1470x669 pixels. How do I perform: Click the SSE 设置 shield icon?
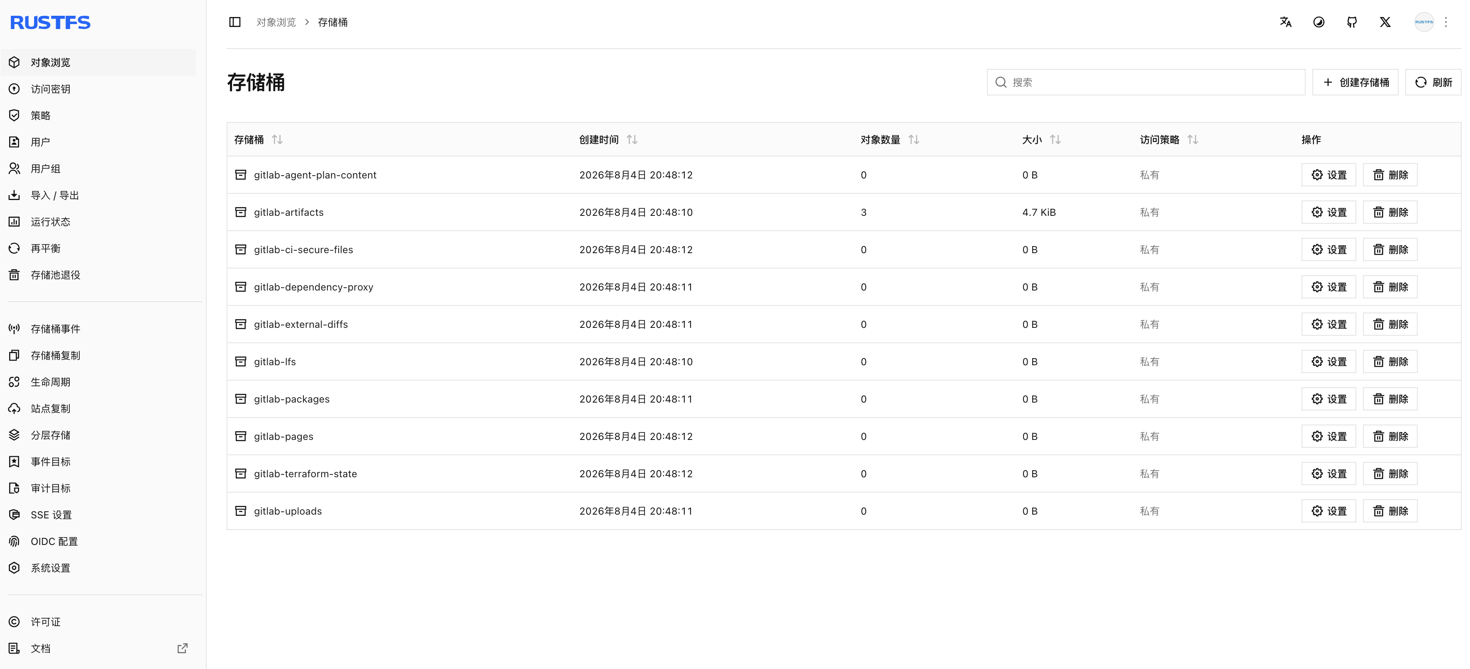(x=14, y=514)
